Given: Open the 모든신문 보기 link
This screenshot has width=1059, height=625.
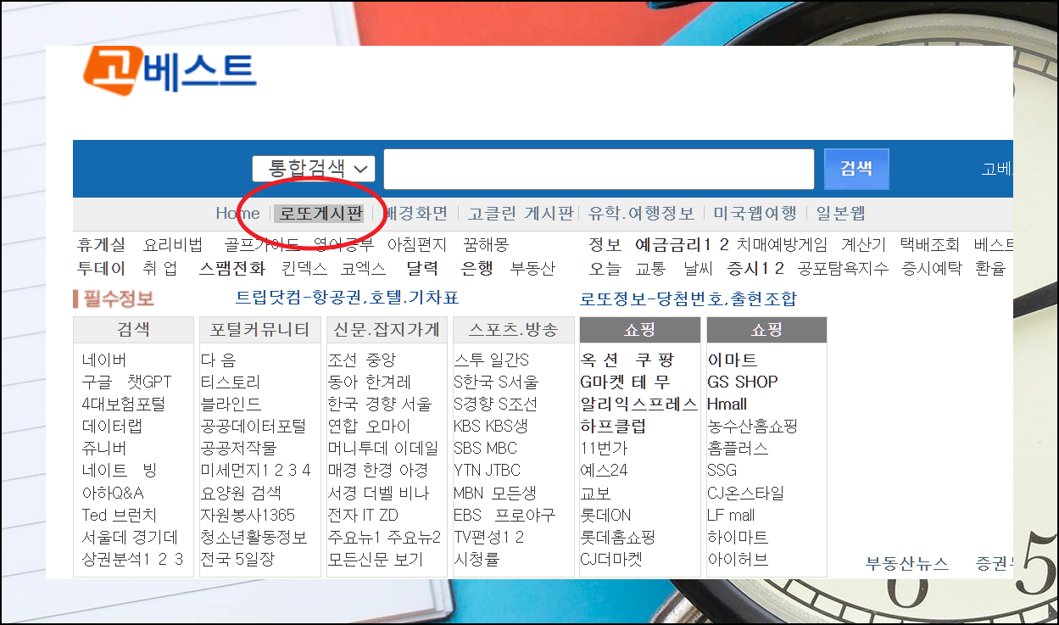Looking at the screenshot, I should tap(376, 560).
